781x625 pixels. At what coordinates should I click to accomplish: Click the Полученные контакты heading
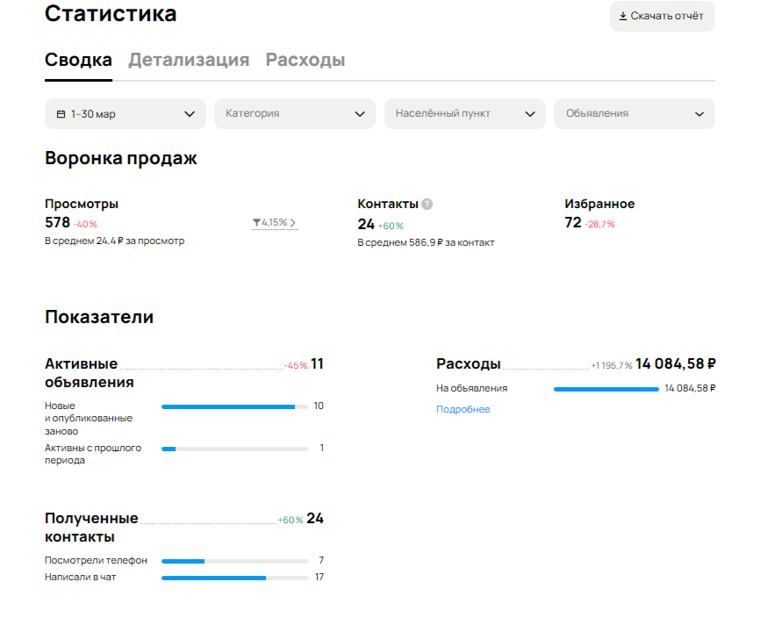click(91, 528)
